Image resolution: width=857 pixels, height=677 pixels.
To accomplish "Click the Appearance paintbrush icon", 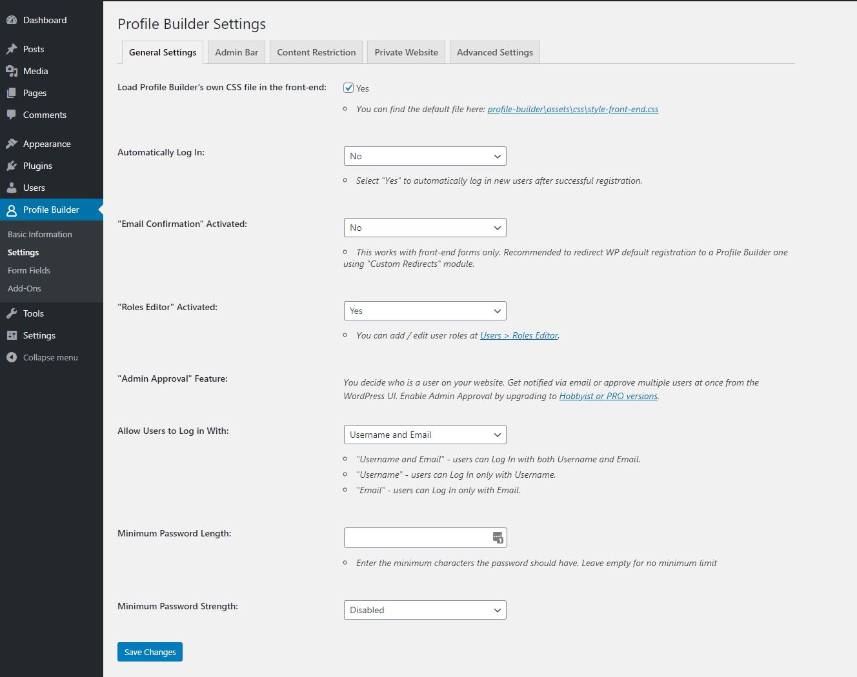I will (12, 144).
